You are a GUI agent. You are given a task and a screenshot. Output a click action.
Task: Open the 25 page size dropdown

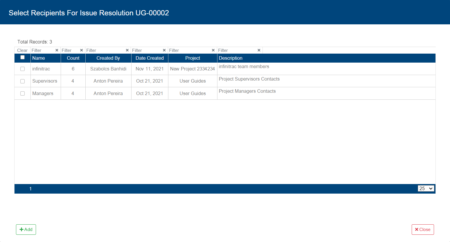pos(426,188)
